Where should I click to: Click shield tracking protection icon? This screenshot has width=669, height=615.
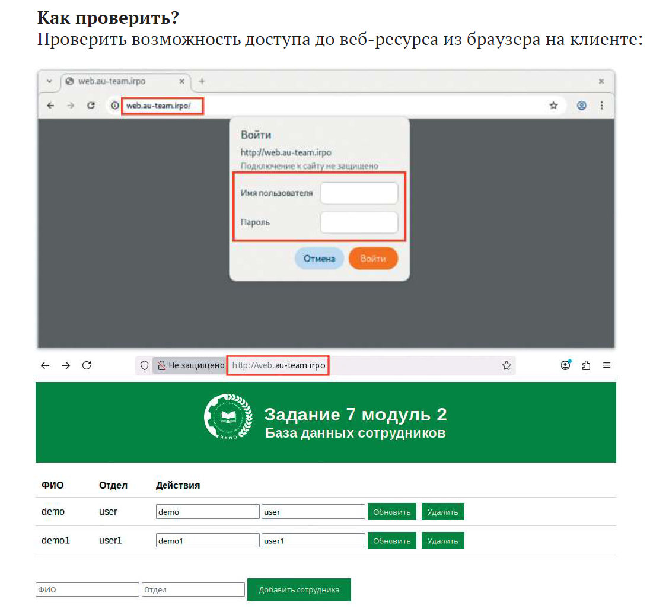click(144, 365)
